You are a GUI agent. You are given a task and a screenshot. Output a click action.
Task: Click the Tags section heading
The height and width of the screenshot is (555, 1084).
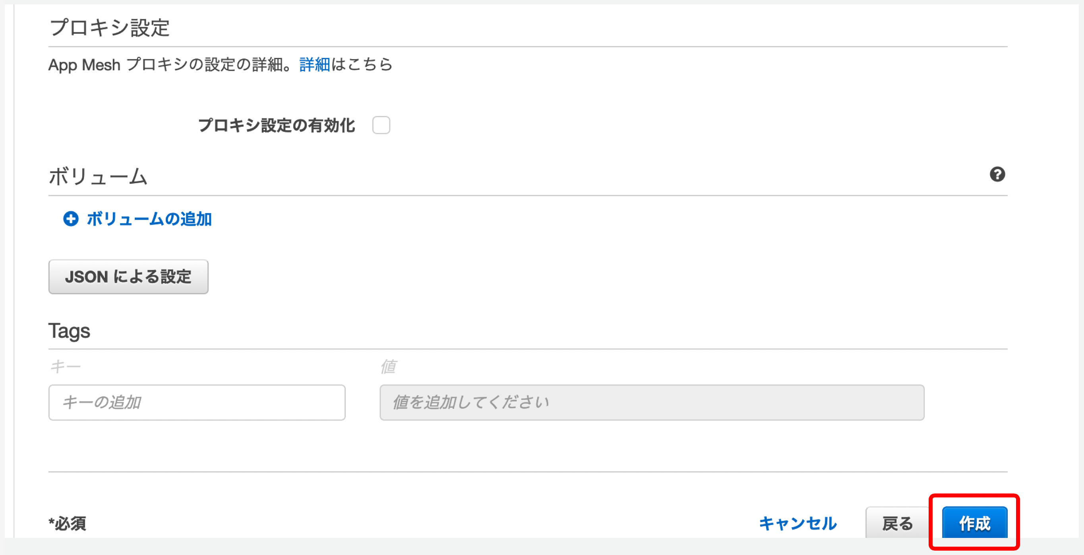(x=70, y=330)
